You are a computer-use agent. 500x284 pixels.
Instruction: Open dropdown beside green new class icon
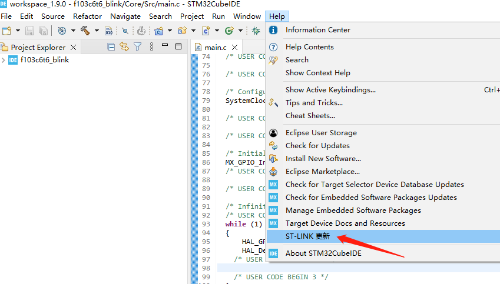coord(240,31)
